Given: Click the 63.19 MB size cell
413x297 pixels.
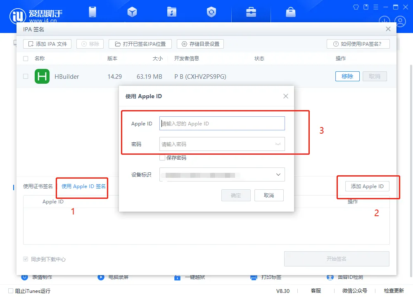Looking at the screenshot, I should click(x=150, y=77).
